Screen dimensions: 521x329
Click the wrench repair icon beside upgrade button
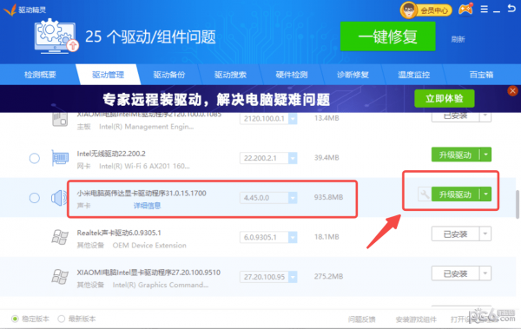click(425, 194)
